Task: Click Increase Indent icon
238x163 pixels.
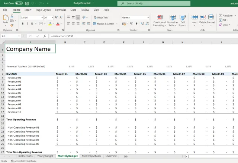Action: pyautogui.click(x=89, y=24)
